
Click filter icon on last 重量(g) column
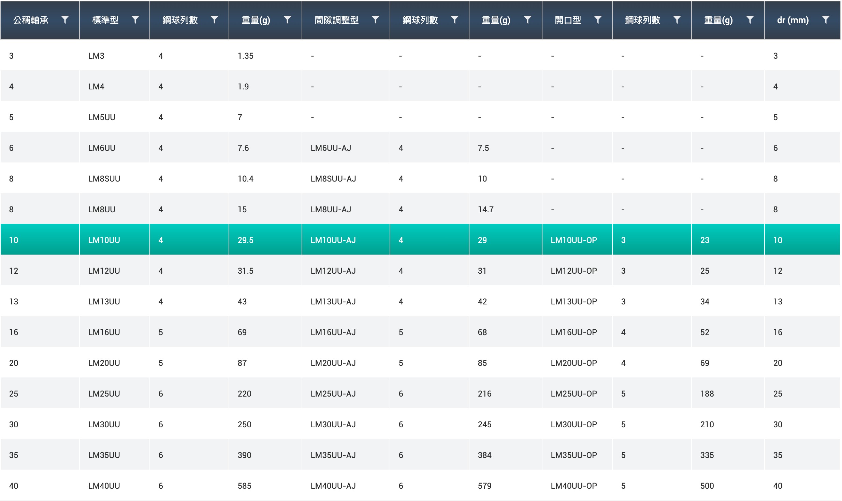click(x=750, y=20)
